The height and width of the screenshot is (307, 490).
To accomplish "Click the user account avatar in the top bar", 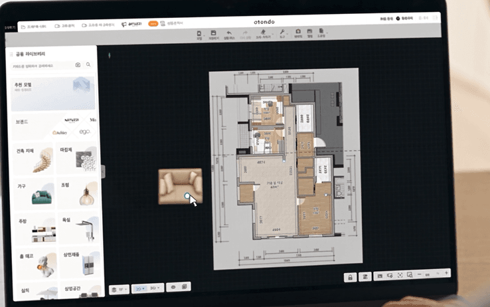I will pos(398,19).
